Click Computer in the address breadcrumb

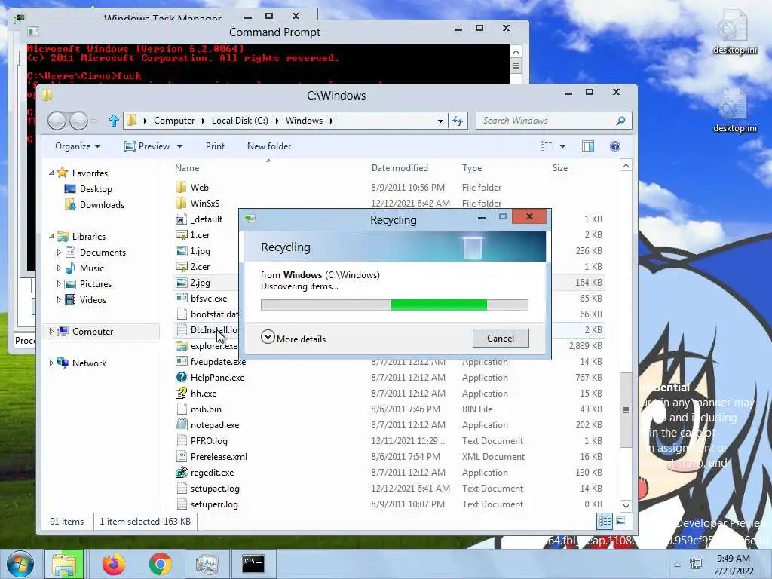(x=174, y=121)
